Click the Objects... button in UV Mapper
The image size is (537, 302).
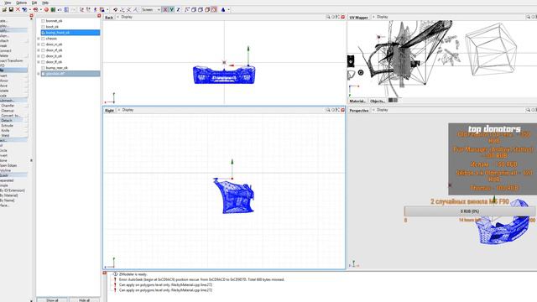click(x=378, y=101)
